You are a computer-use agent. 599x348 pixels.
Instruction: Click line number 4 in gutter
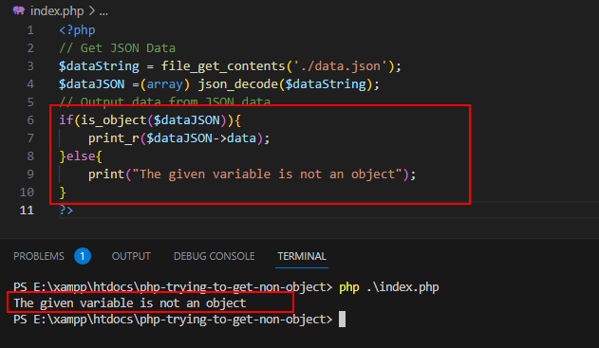(x=30, y=84)
